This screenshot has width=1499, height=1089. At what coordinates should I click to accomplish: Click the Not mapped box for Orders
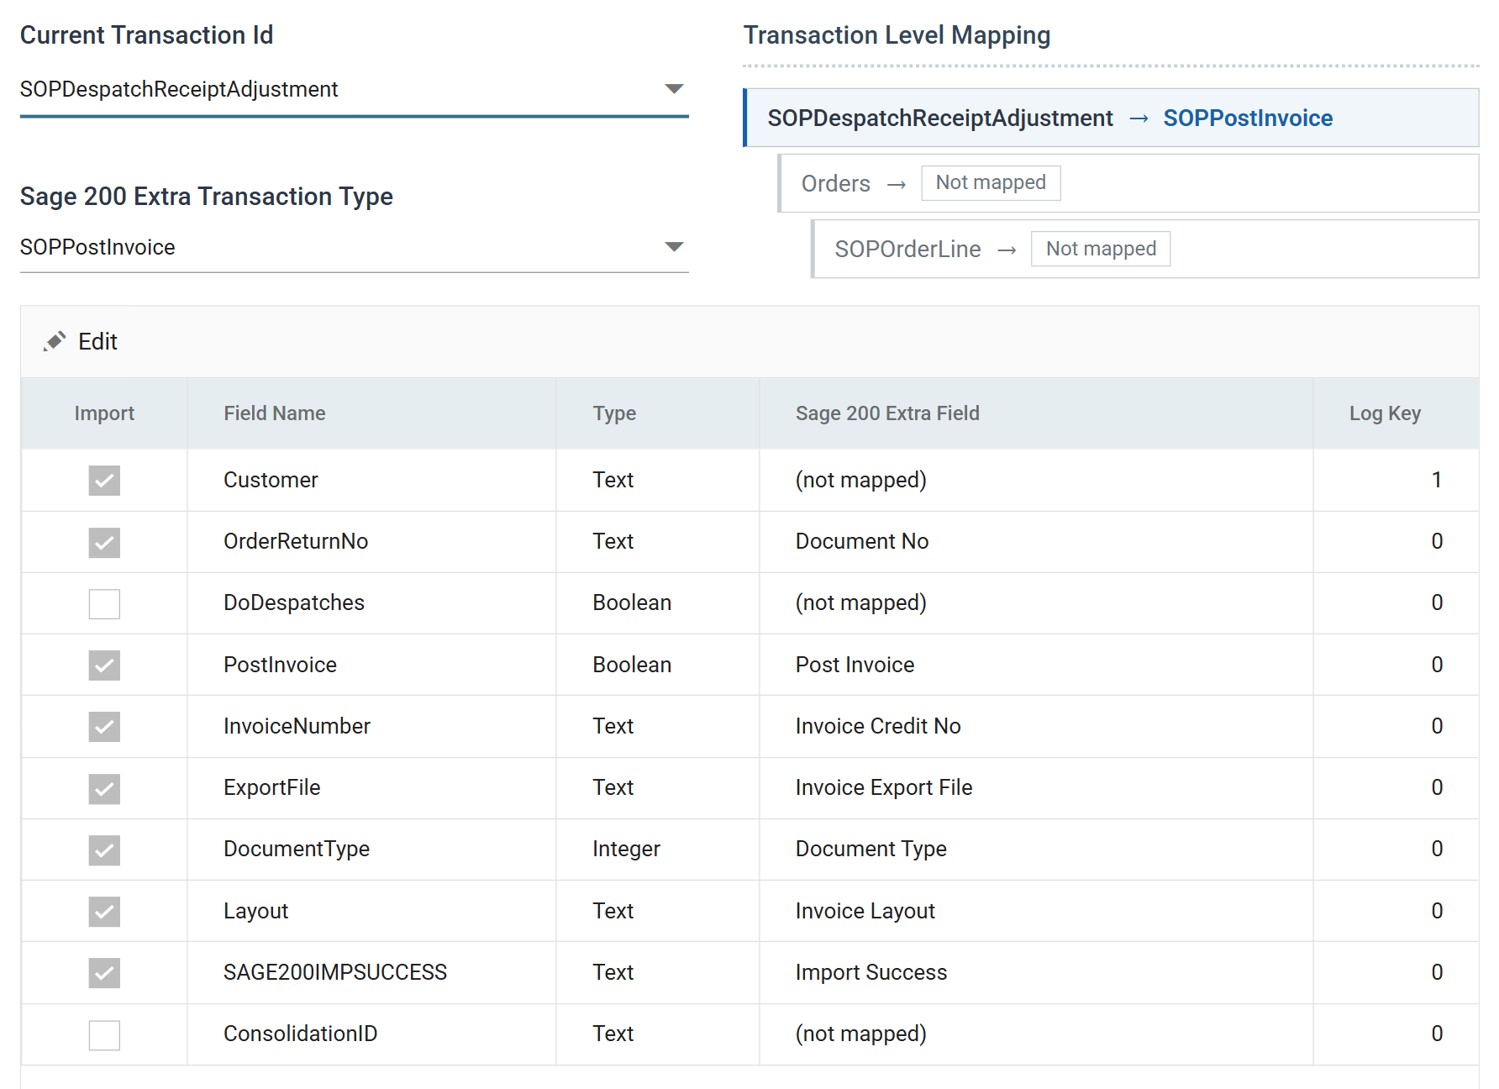(991, 182)
